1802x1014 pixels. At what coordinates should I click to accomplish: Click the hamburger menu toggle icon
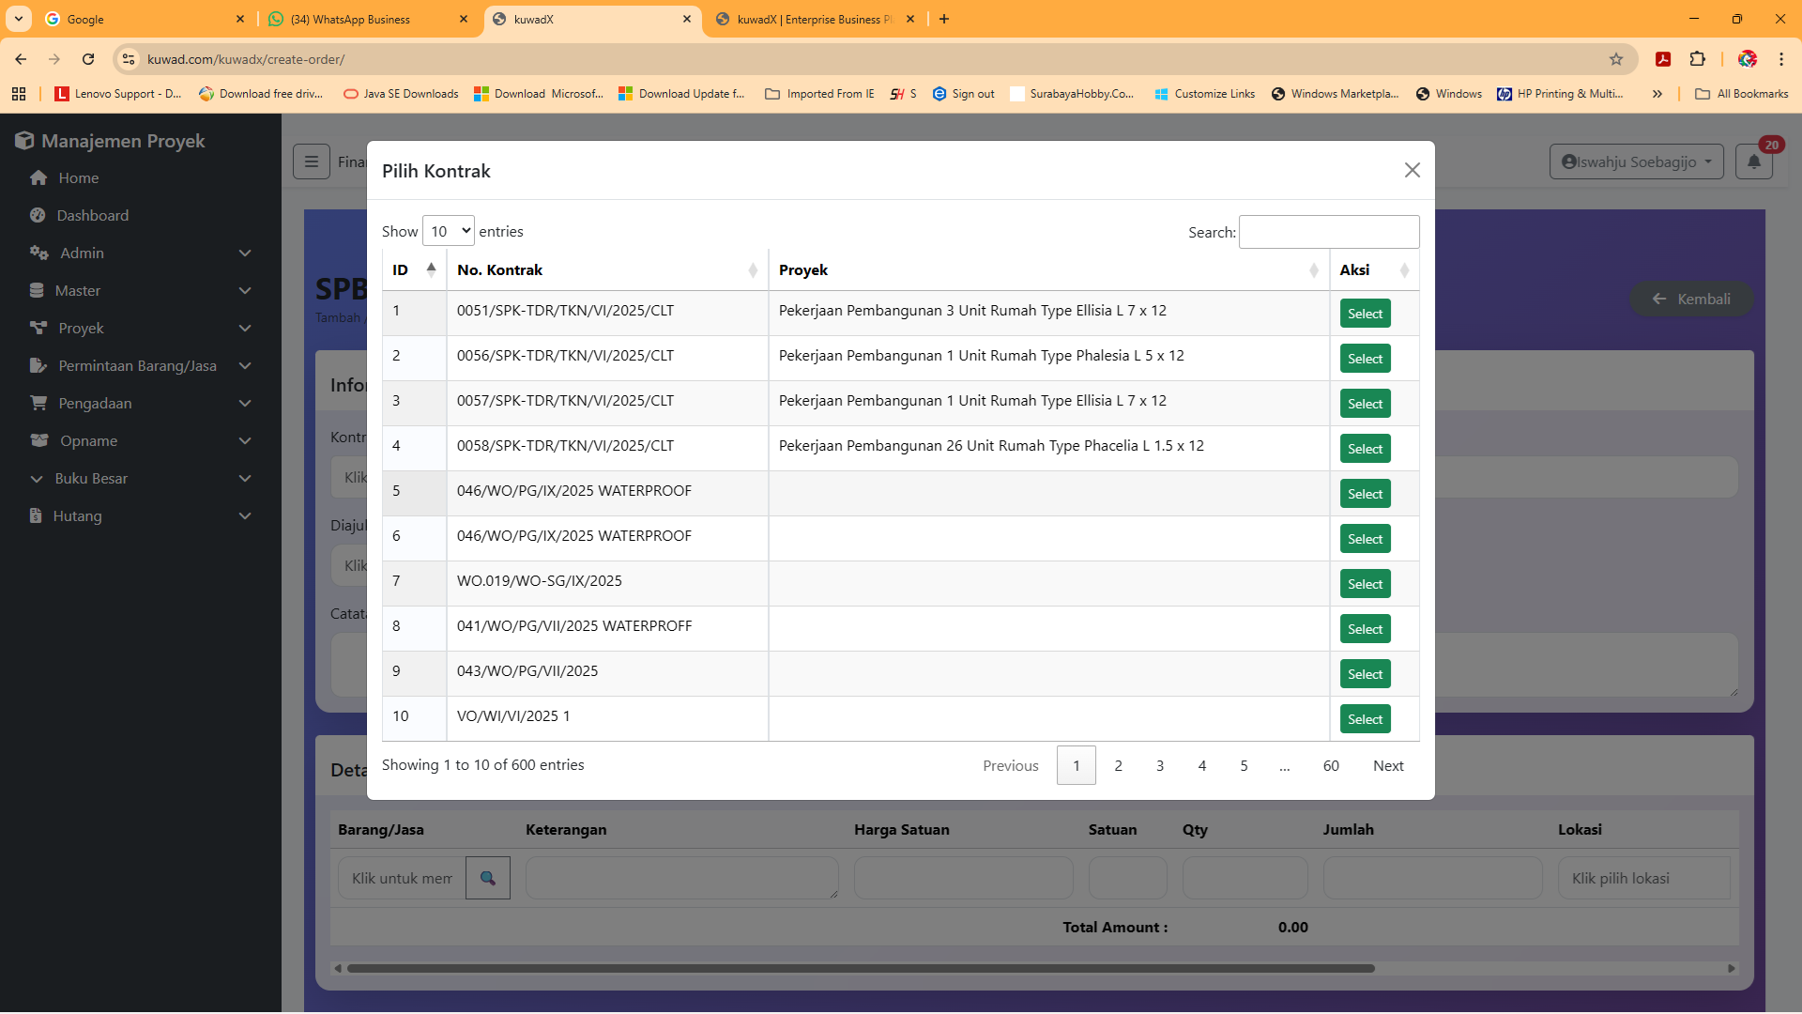(x=311, y=161)
